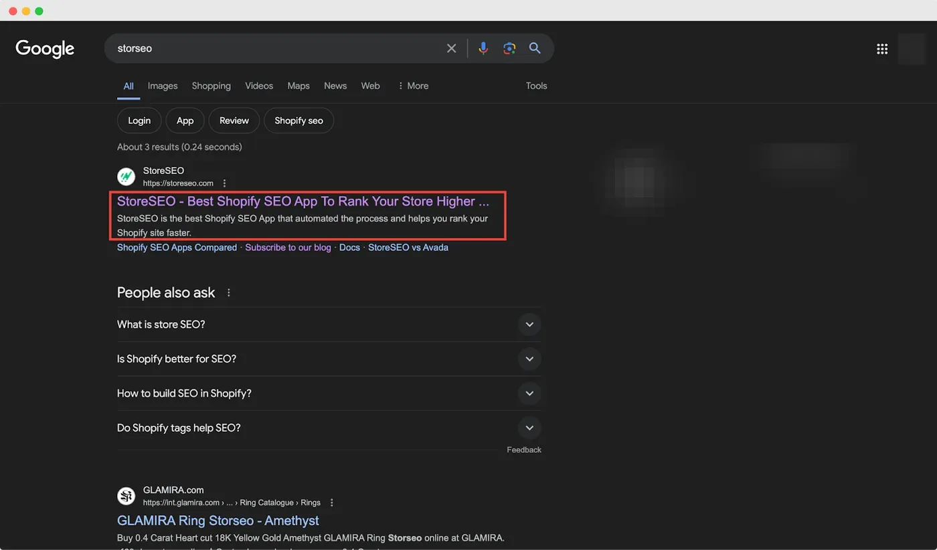Open the Shopify SEO Apps Compared sitelink
This screenshot has height=550, width=937.
coord(177,248)
